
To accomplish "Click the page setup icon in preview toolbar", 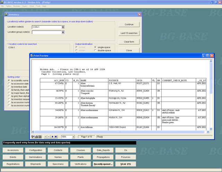I will [x=40, y=137].
